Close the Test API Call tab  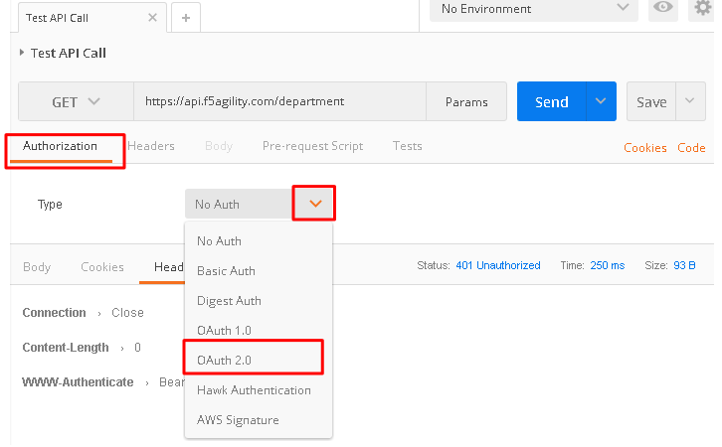tap(152, 18)
